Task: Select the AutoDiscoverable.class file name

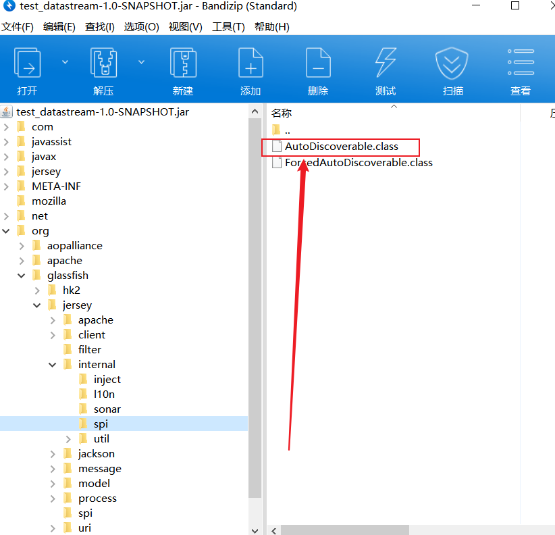Action: (x=342, y=146)
